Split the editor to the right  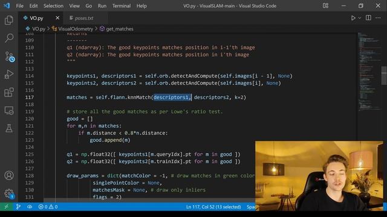pyautogui.click(x=368, y=17)
